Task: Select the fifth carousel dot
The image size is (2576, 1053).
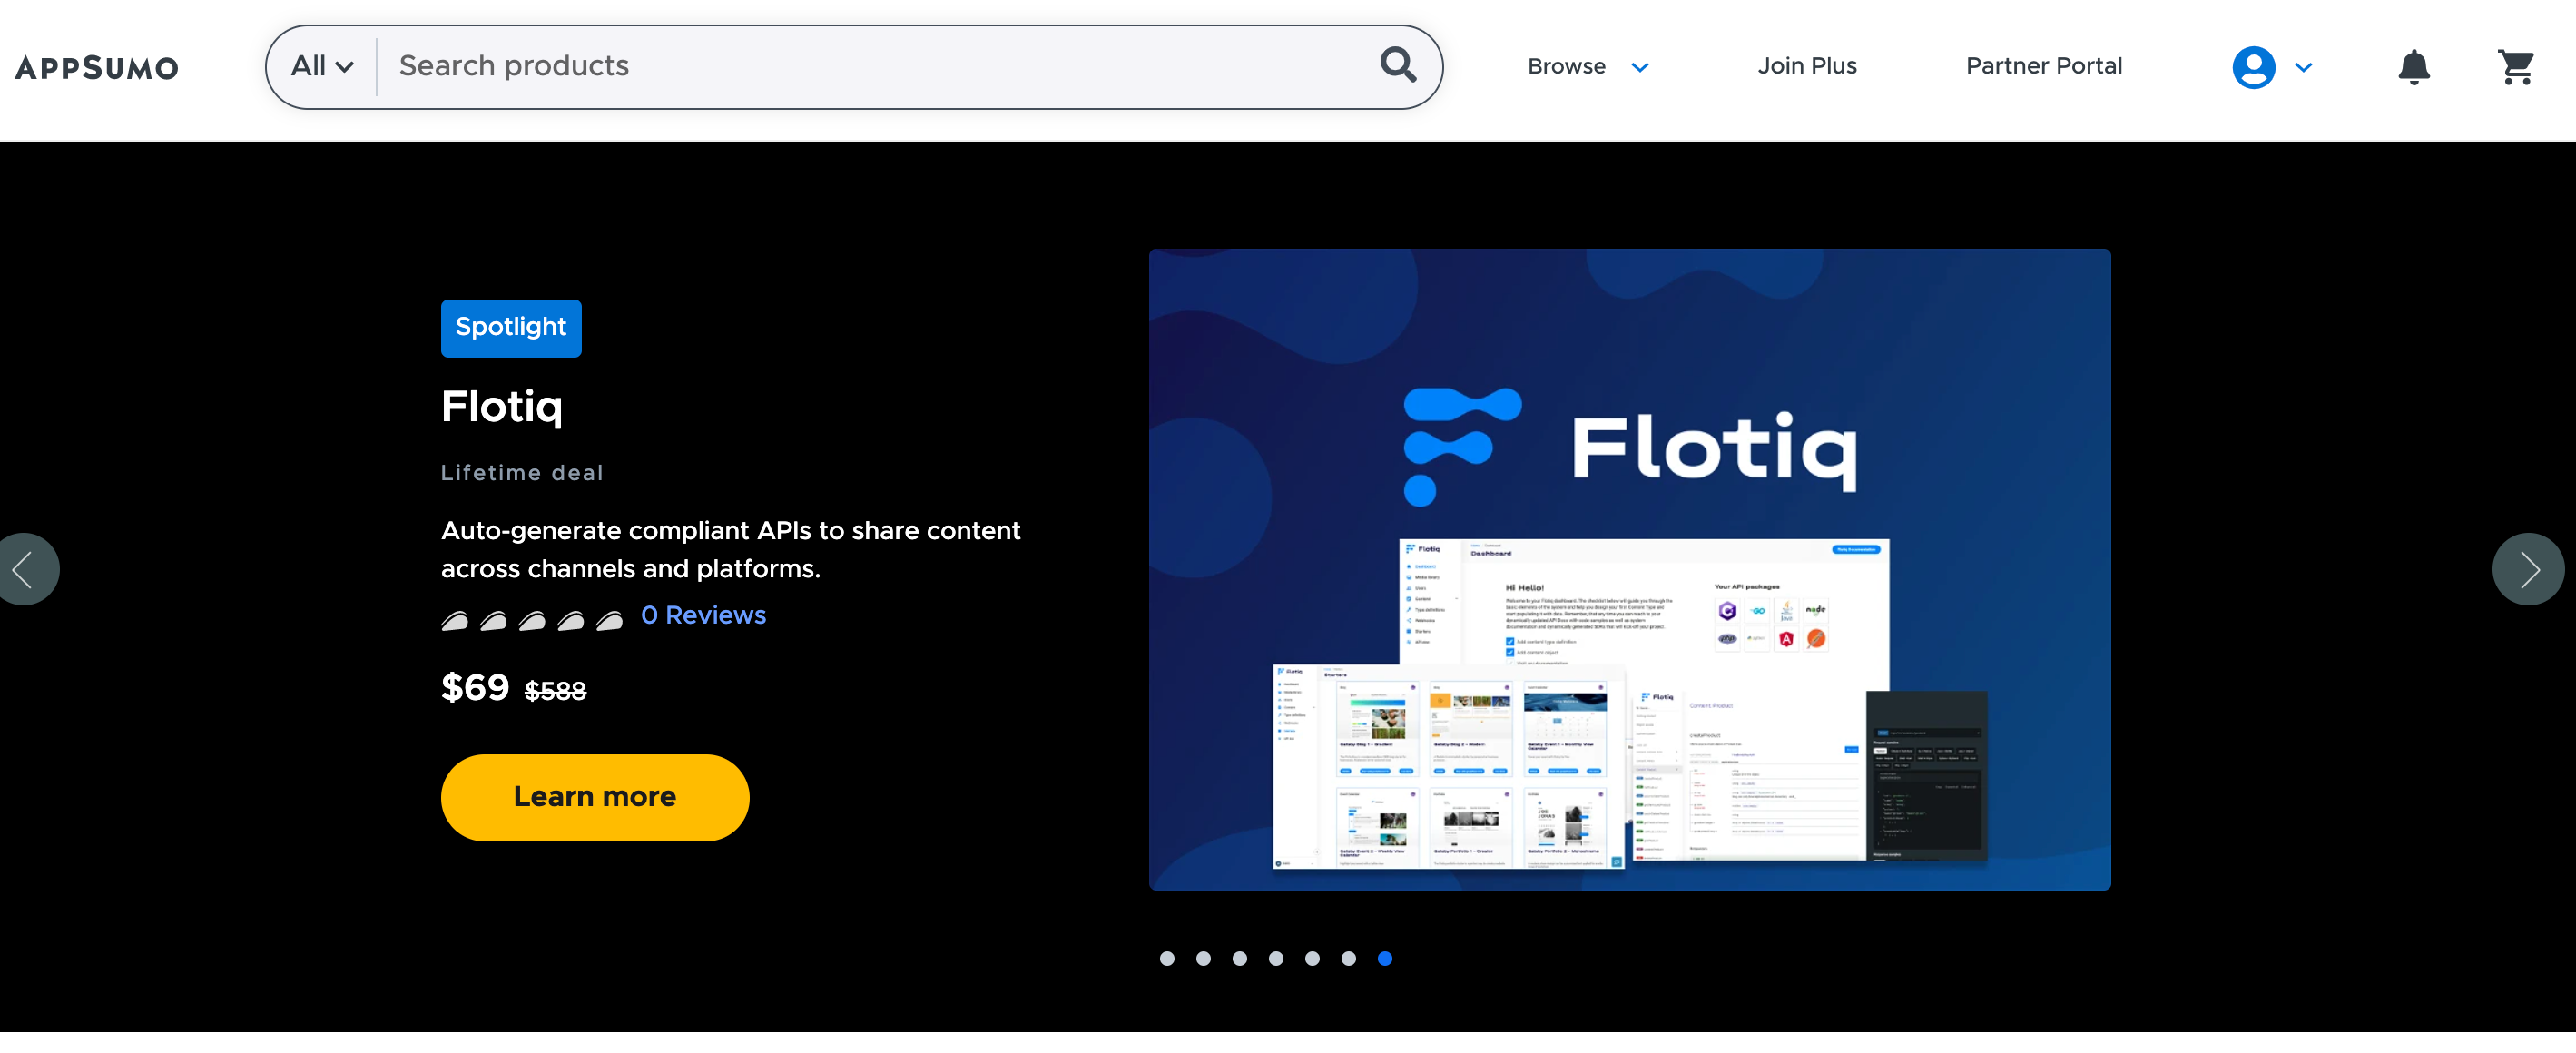Action: click(1312, 958)
